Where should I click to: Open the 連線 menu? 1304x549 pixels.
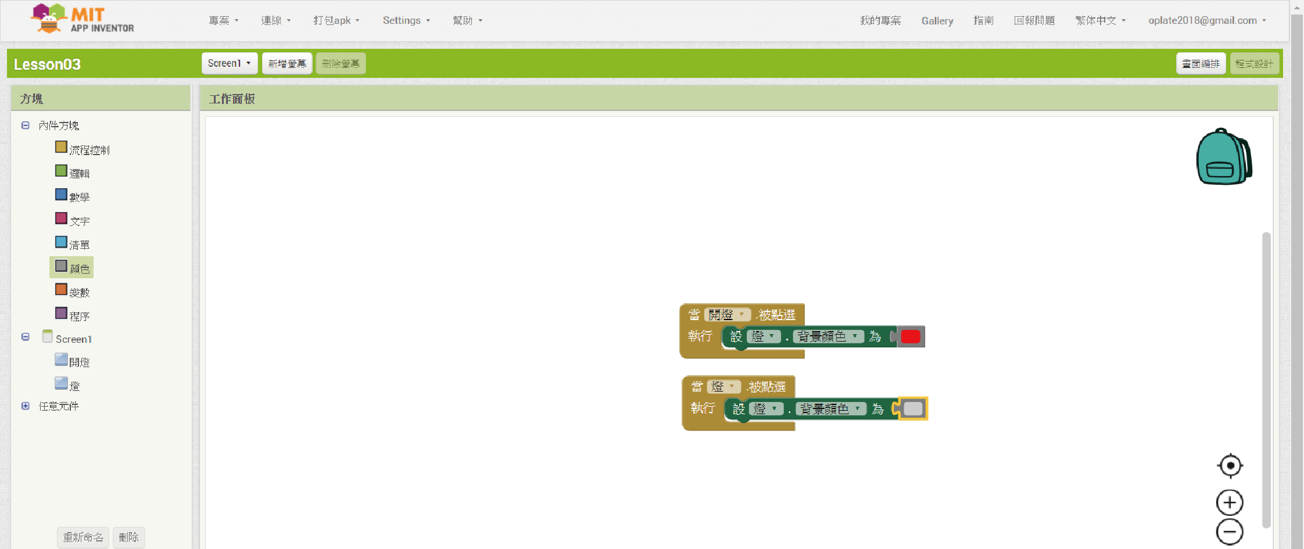(276, 20)
